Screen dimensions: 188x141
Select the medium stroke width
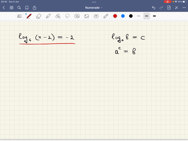coord(146,16)
